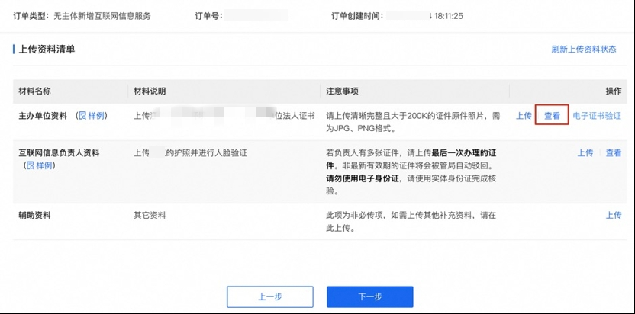
Task: Click note 此项为非必传项
Action: (x=411, y=222)
